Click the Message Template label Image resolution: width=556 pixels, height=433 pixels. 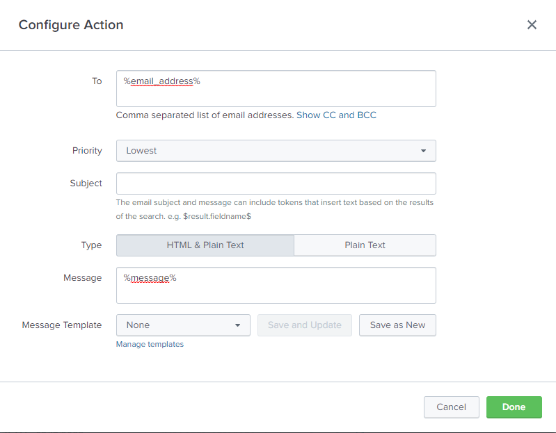[x=62, y=325]
